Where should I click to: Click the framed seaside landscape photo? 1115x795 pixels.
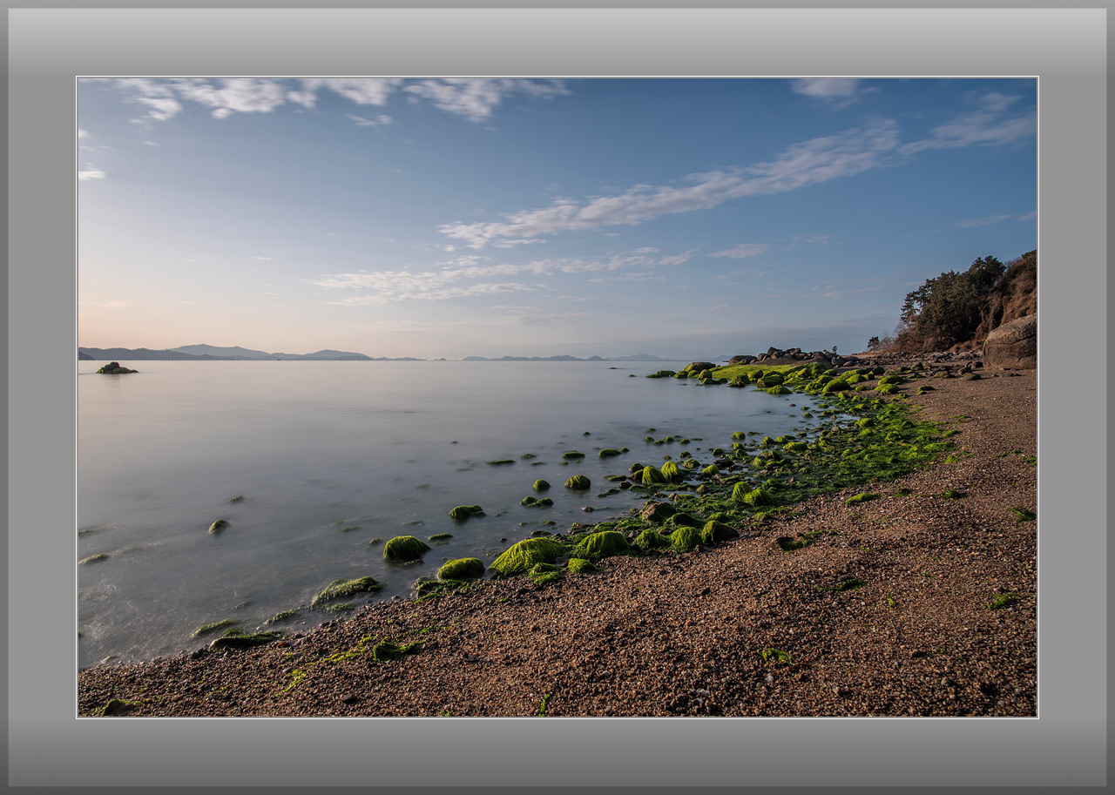click(557, 397)
